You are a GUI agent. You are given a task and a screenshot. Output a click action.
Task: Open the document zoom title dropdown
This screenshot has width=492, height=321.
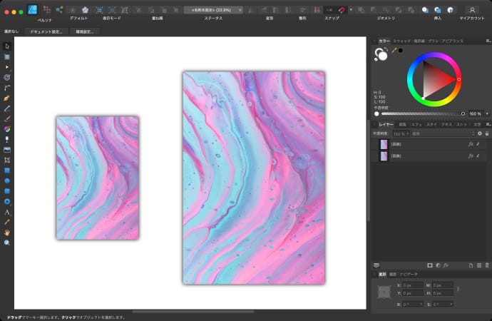213,10
